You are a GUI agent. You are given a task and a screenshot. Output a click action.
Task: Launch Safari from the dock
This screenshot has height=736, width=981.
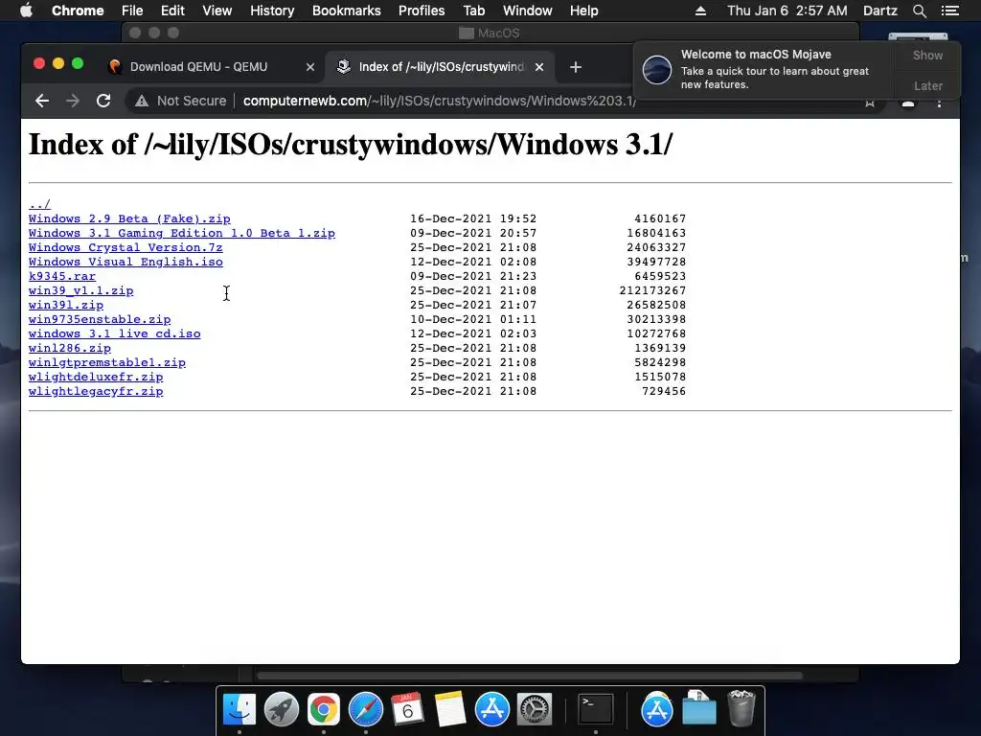(x=365, y=709)
